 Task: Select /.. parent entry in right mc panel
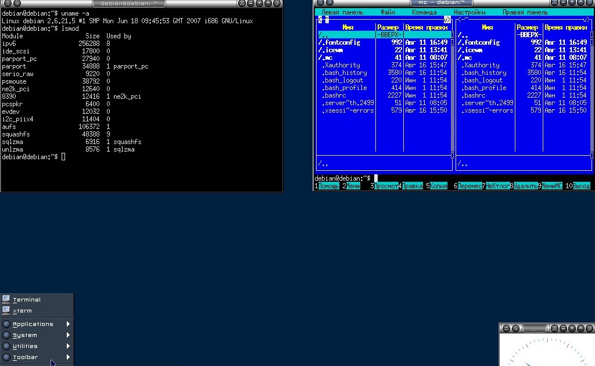(x=524, y=35)
